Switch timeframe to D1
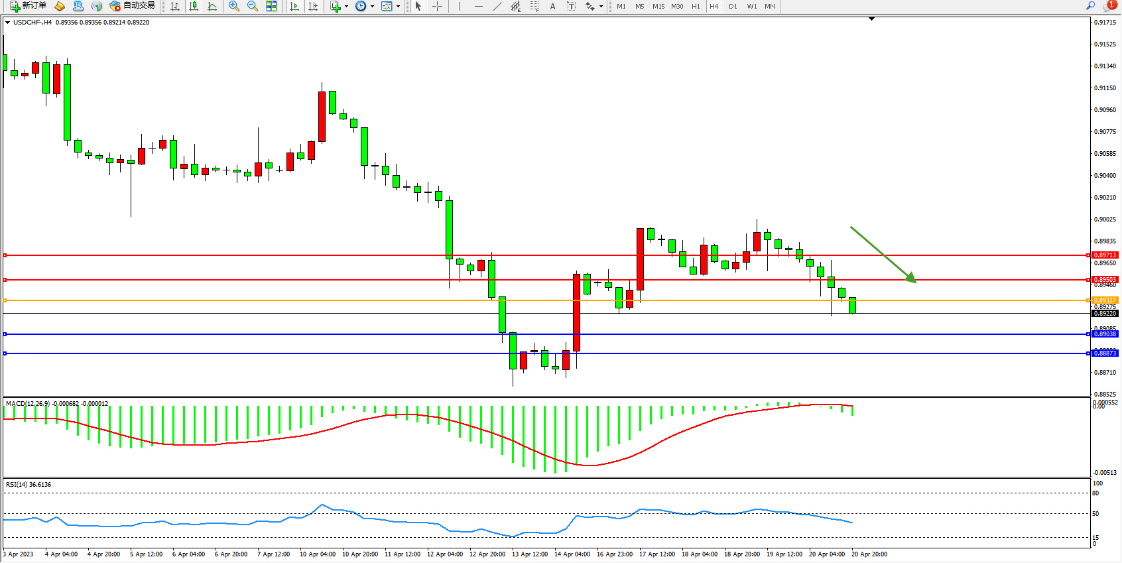This screenshot has height=563, width=1122. pos(733,6)
